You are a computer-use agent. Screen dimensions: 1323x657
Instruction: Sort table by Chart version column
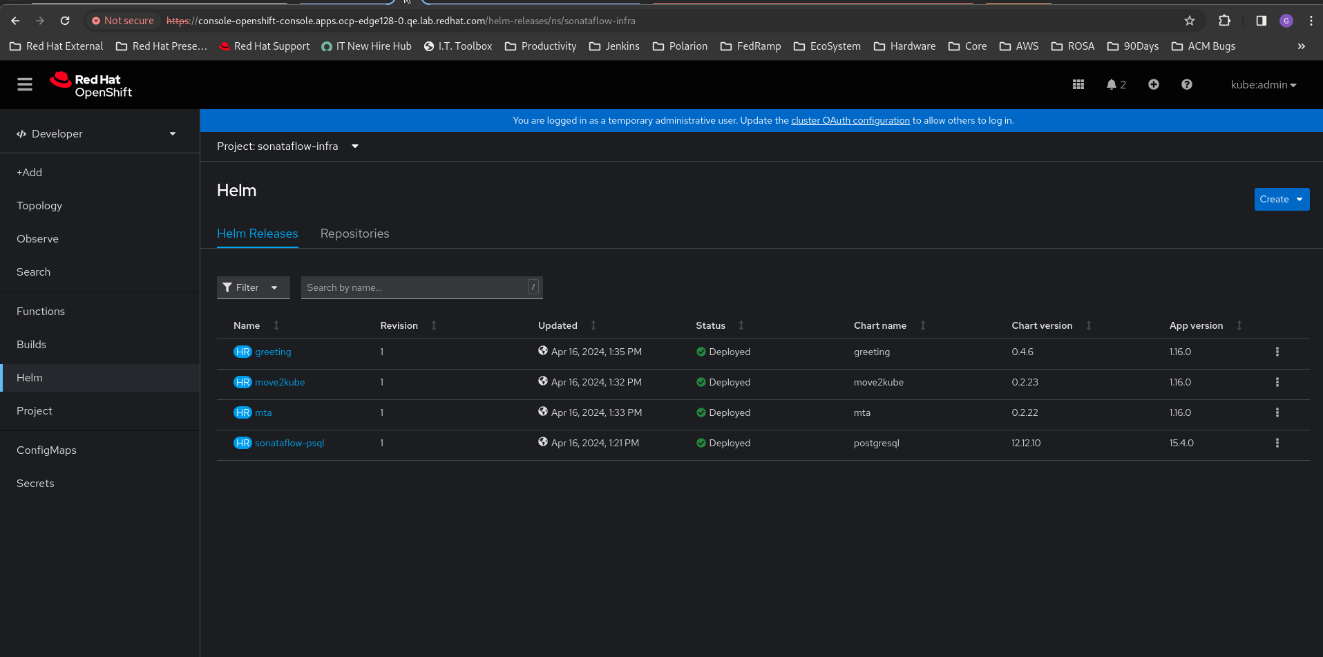tap(1051, 325)
